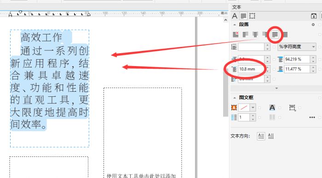Click the right indent marker on the ruler
322x178 pixels.
[88, 14]
